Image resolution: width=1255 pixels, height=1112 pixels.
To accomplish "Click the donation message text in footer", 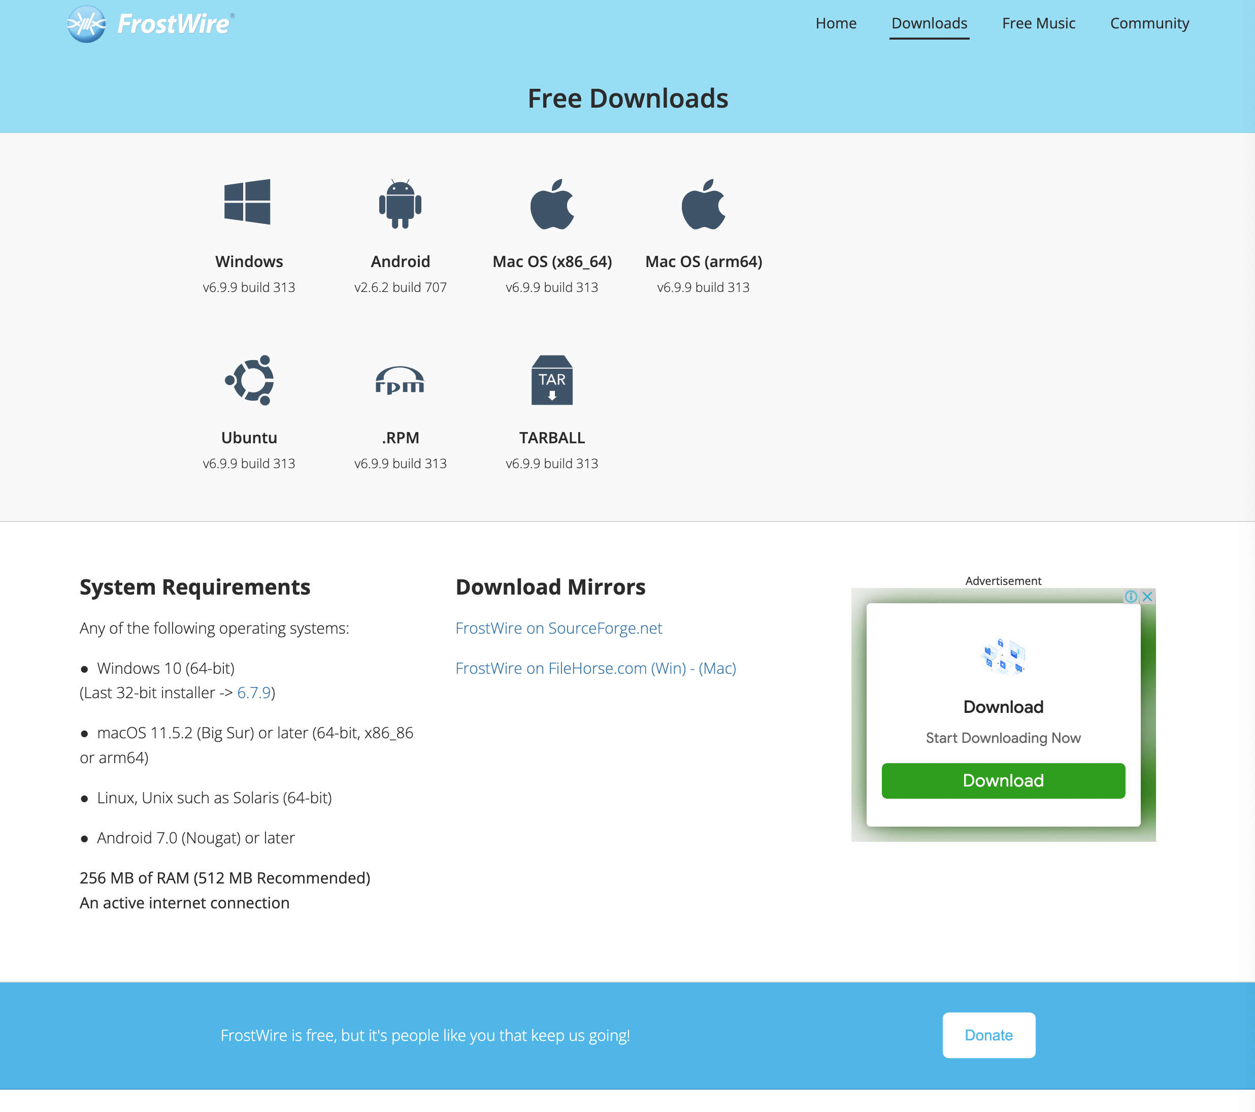I will coord(425,1036).
